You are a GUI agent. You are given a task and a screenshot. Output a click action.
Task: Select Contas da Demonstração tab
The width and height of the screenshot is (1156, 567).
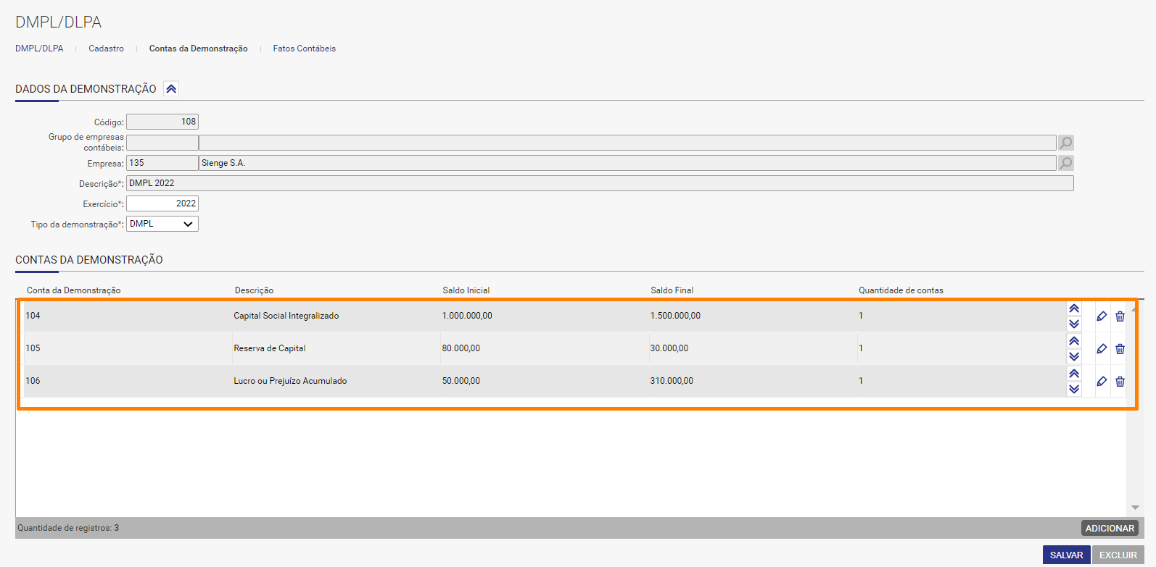tap(199, 49)
